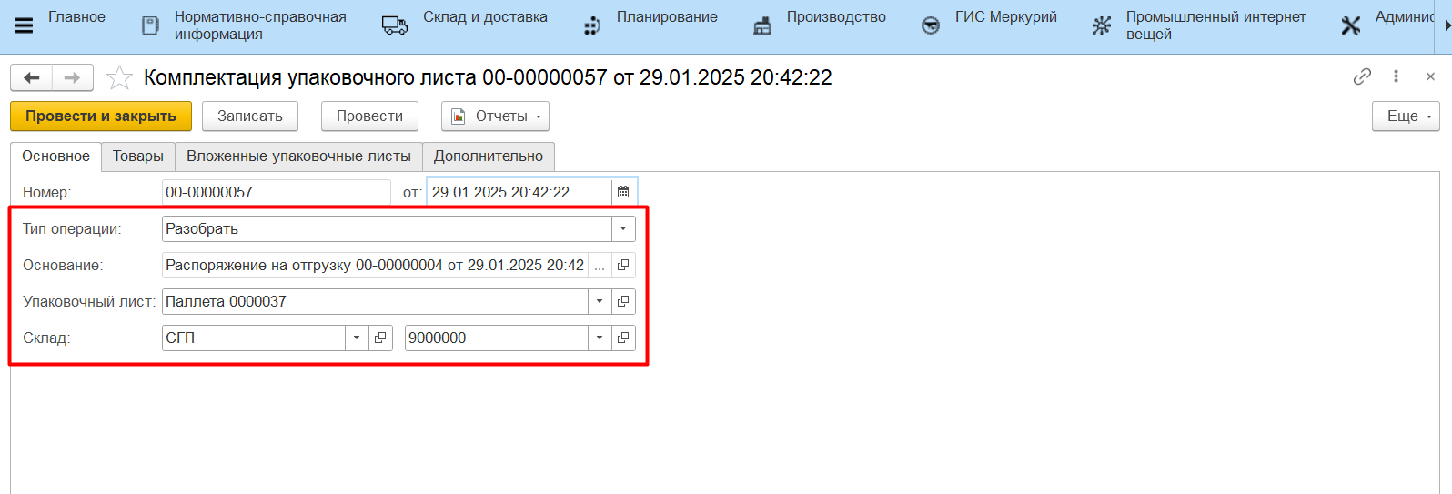Open the calendar date picker icon
Image resolution: width=1452 pixels, height=494 pixels.
pyautogui.click(x=623, y=192)
